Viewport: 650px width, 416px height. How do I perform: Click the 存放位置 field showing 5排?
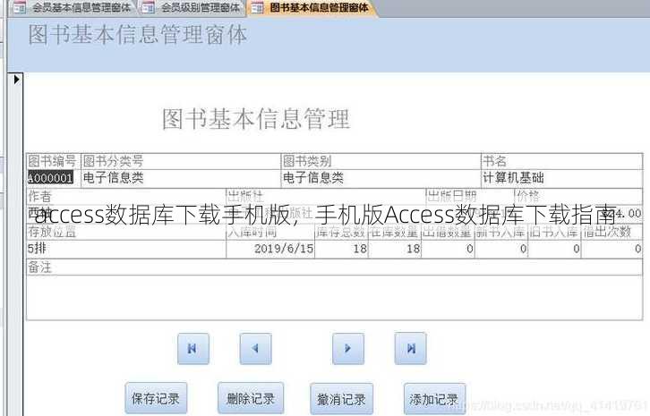(126, 249)
